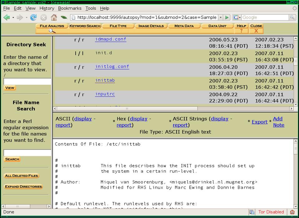
Task: Click the search magnifier in Google box
Action: click(x=292, y=17)
